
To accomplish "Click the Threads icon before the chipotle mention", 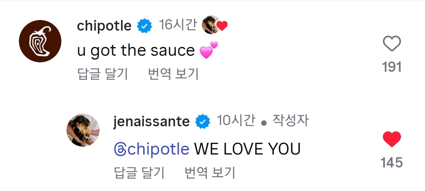I will (120, 149).
